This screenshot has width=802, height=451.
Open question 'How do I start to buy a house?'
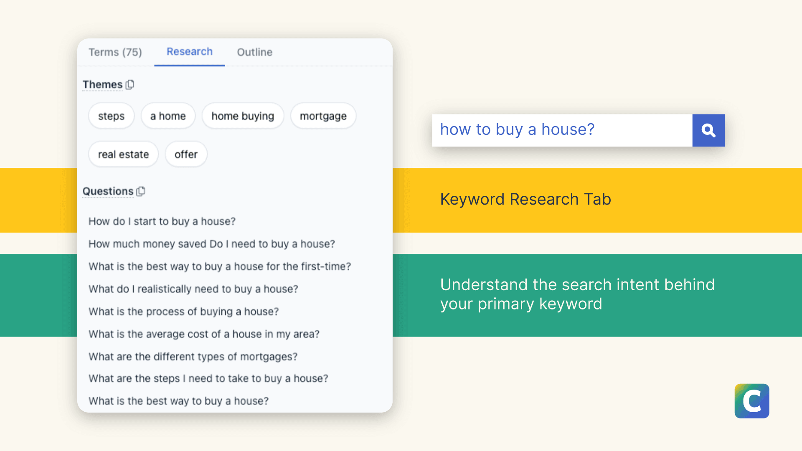(162, 221)
